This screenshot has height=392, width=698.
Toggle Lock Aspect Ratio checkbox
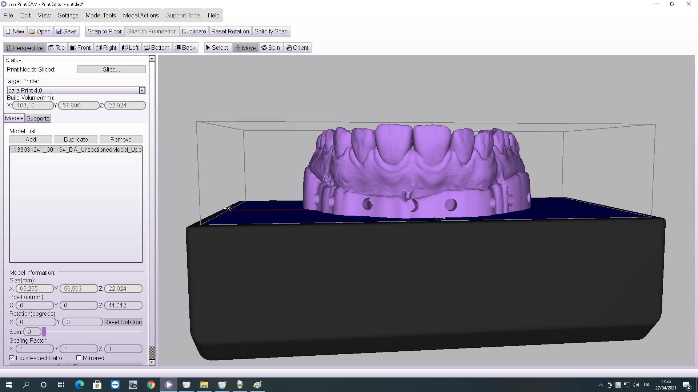coord(12,358)
